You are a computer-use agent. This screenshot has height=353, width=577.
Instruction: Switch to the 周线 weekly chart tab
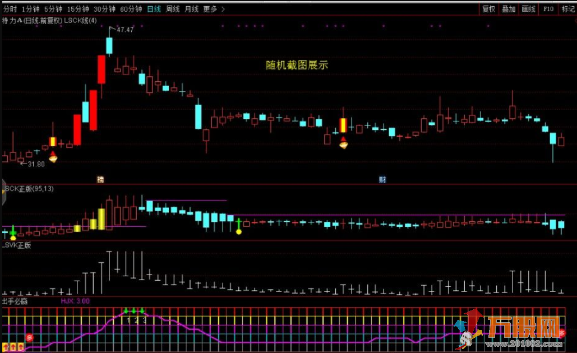pos(173,9)
